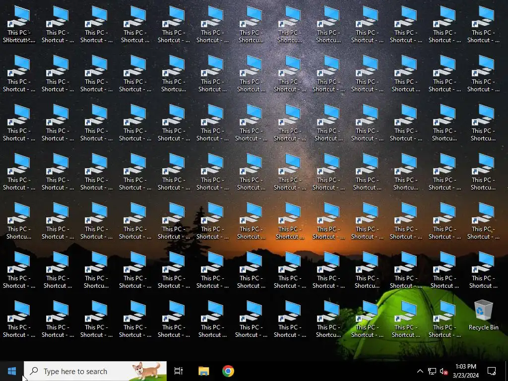Select This PC shortcut directly above Recycle Bin
The height and width of the screenshot is (381, 508).
(x=483, y=270)
